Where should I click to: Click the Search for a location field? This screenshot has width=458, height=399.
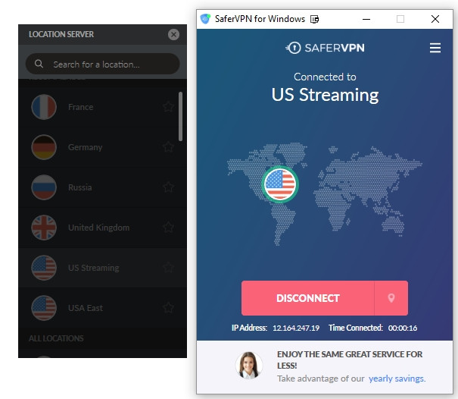click(110, 64)
